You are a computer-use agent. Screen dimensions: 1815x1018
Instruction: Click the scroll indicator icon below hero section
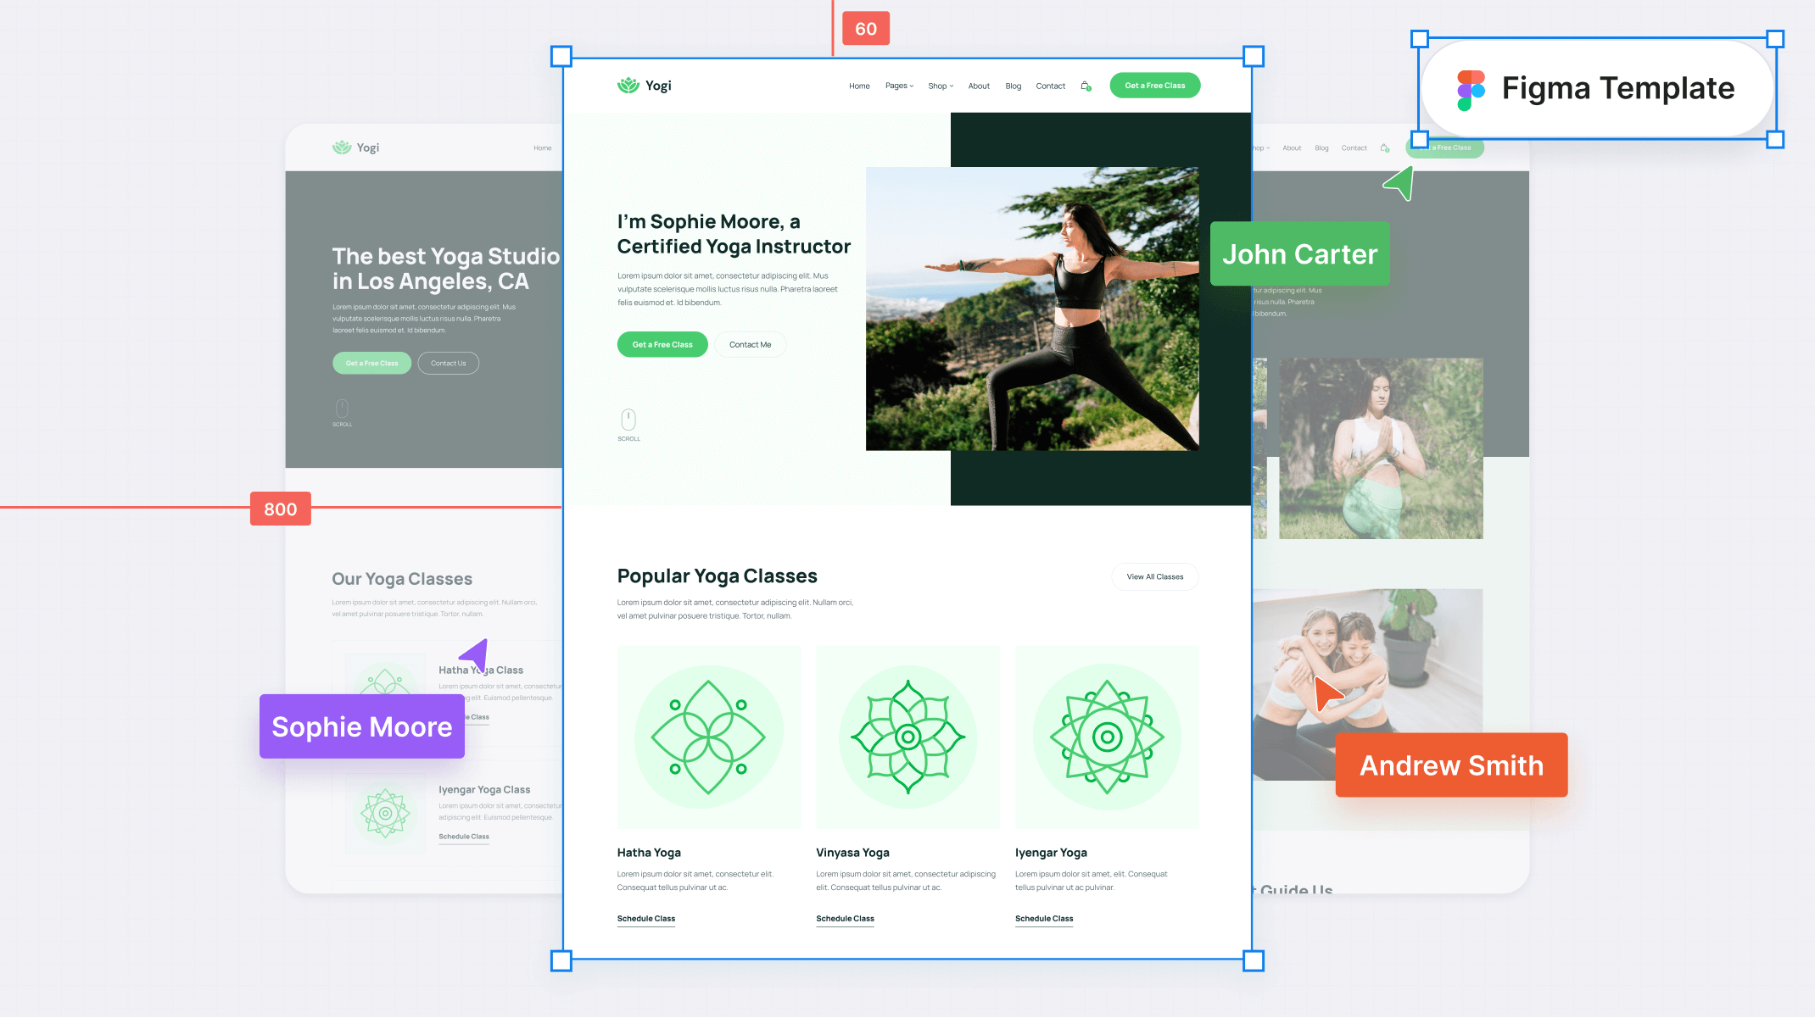tap(628, 419)
